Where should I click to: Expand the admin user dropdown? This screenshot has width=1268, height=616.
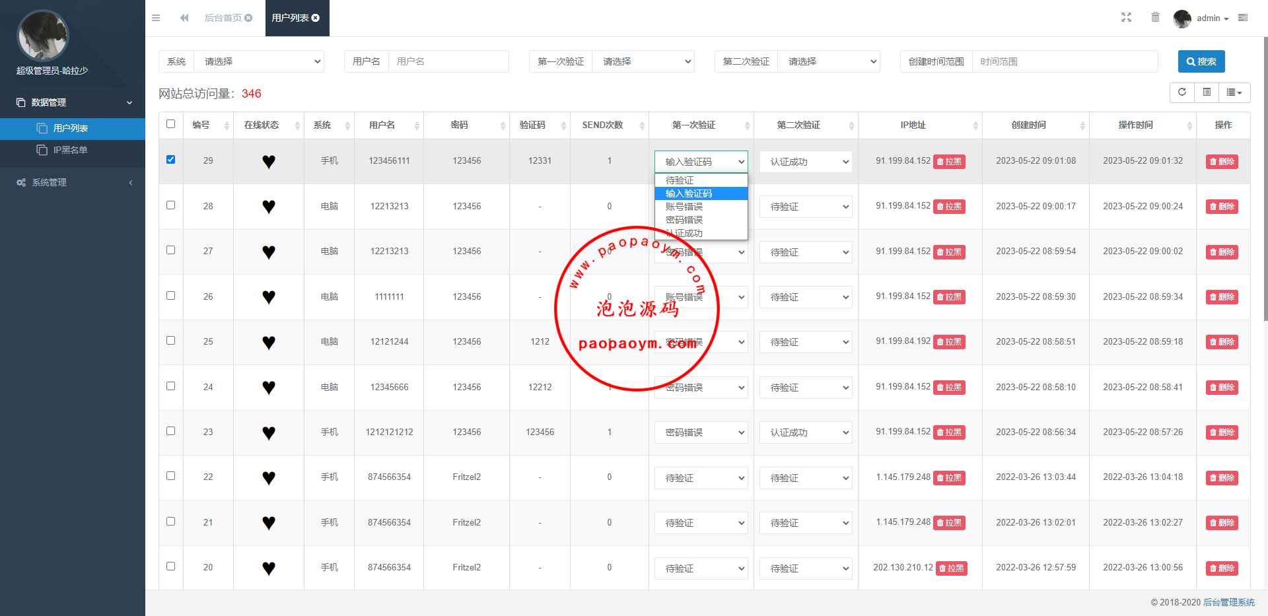(1213, 18)
